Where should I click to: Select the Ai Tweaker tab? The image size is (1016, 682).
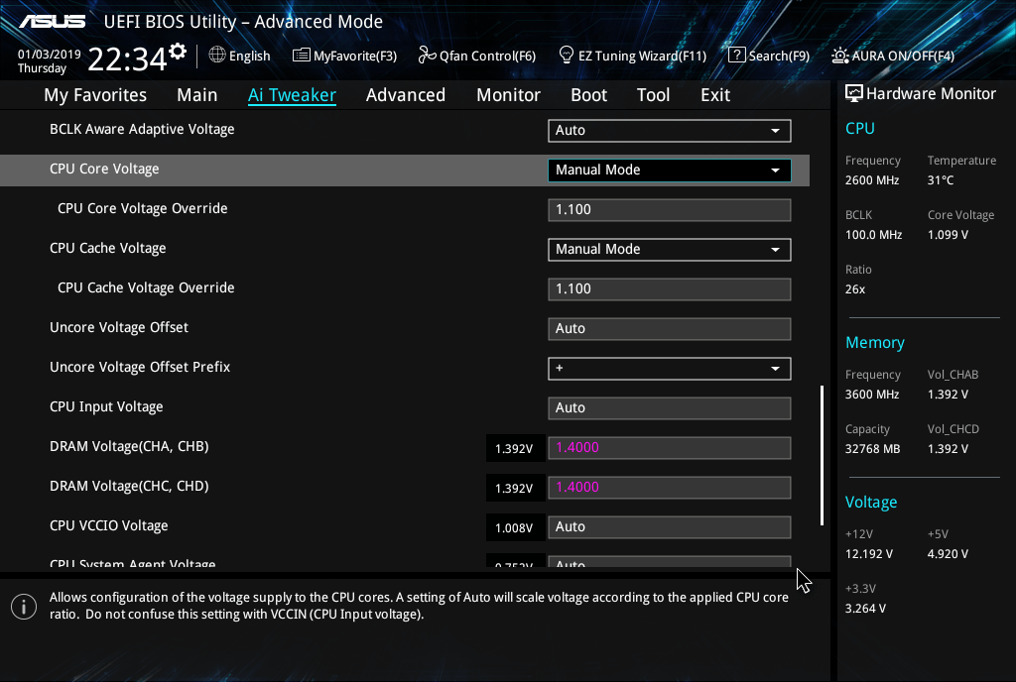coord(292,95)
